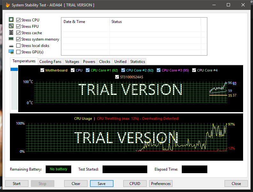Viewport: 253px width, 192px height.
Task: Toggle CPU Core #3 graph checkbox
Action: [159, 70]
